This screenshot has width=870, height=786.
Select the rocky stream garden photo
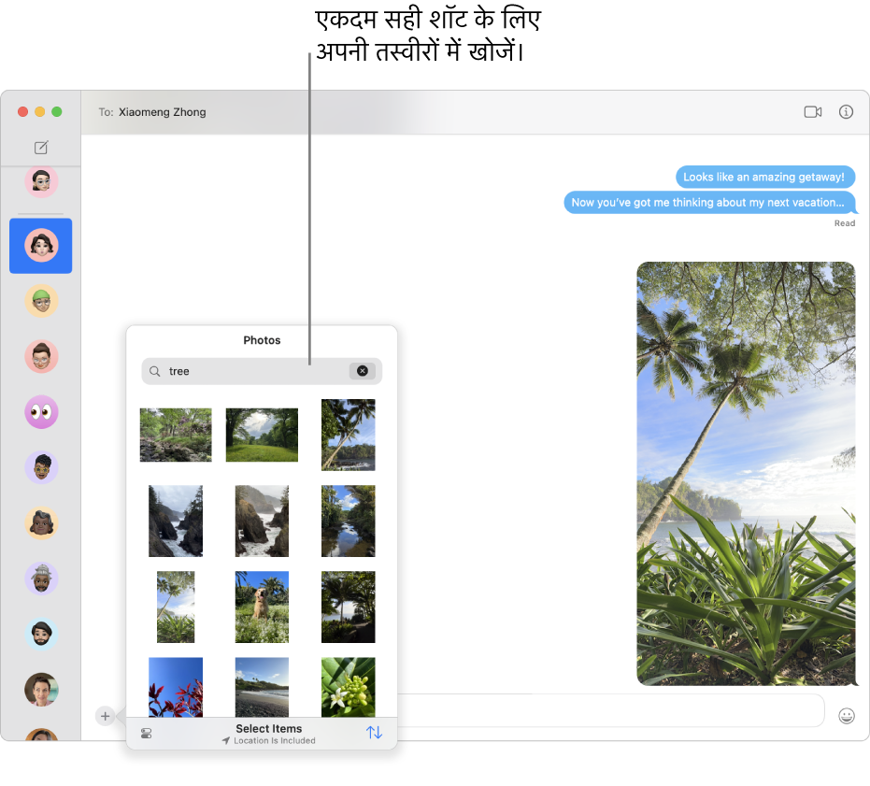[176, 435]
